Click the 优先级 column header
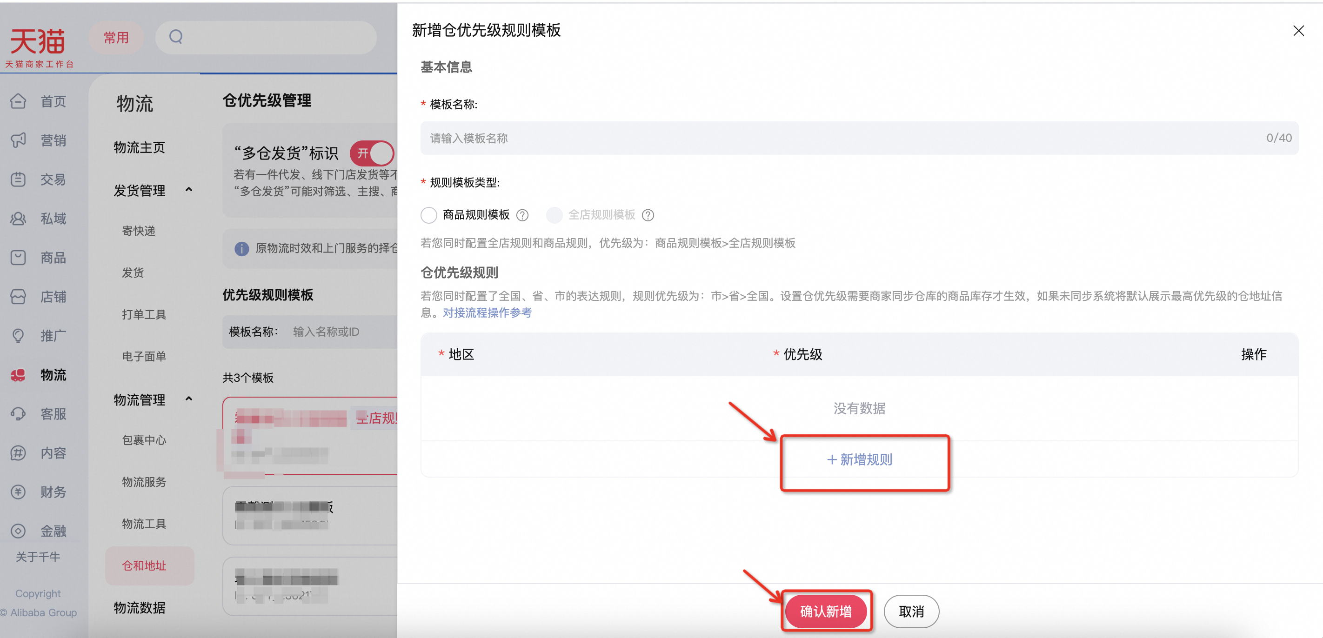1323x638 pixels. click(803, 354)
